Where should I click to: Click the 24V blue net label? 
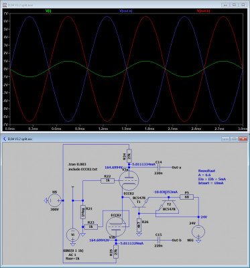pyautogui.click(x=204, y=217)
